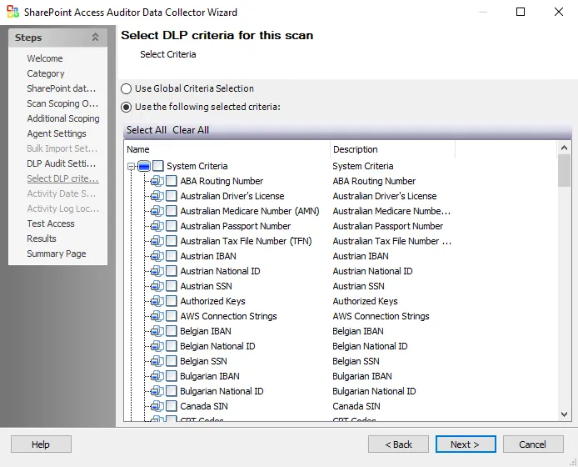Click the Australian Tax File Number criteria icon
This screenshot has width=578, height=467.
pyautogui.click(x=157, y=241)
